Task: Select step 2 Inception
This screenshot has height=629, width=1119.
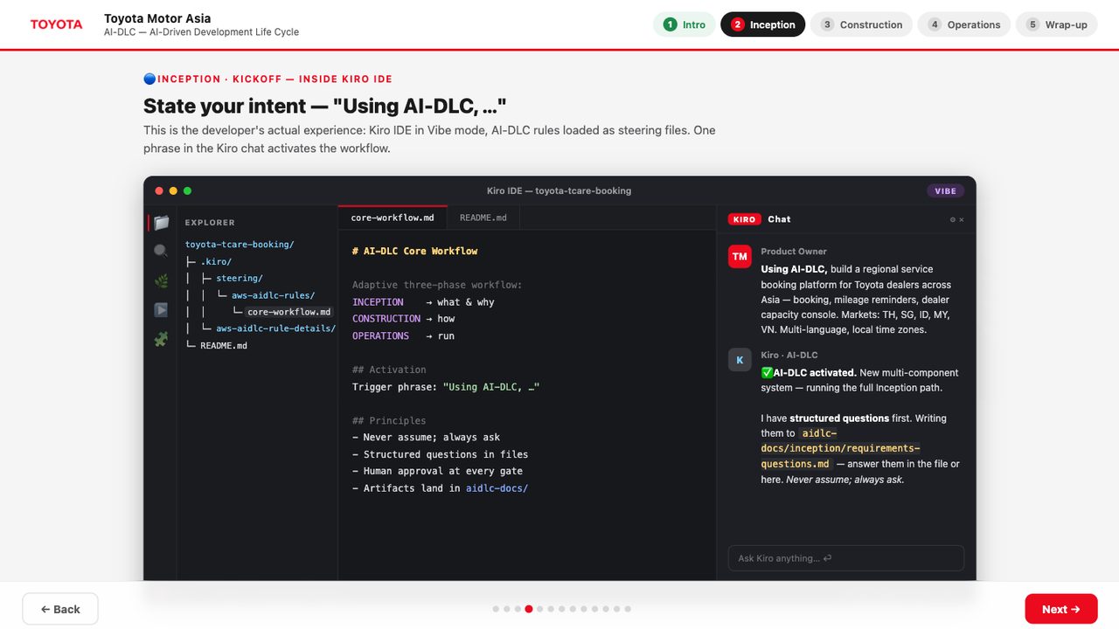Action: pos(763,24)
